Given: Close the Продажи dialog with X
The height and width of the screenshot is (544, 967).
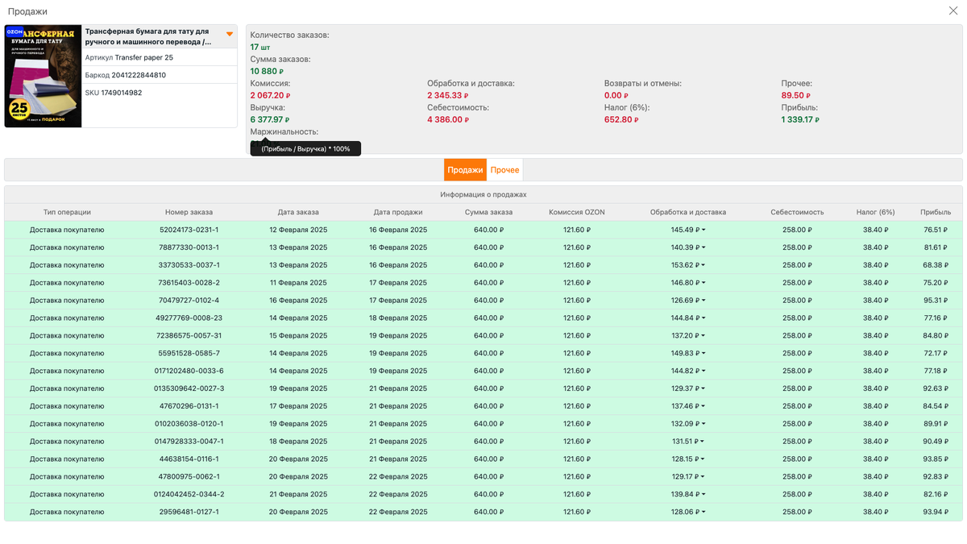Looking at the screenshot, I should 953,10.
